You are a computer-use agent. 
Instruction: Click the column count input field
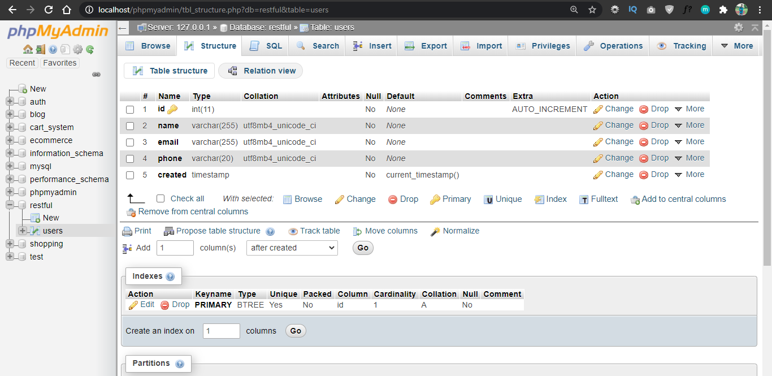(175, 248)
